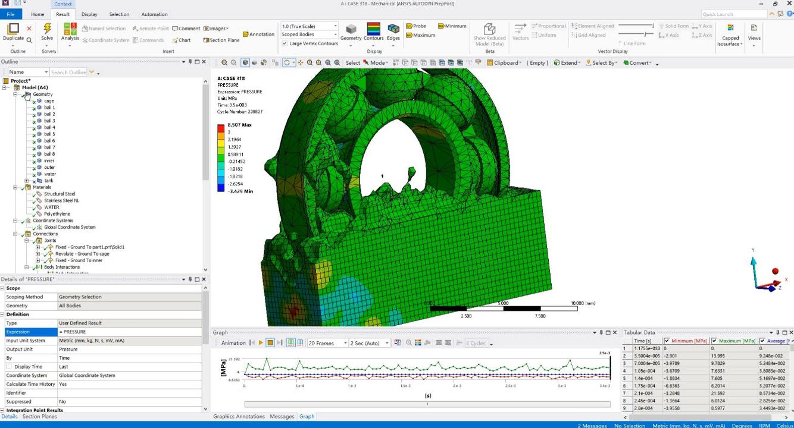Add a Chart from the Insert group
Image resolution: width=794 pixels, height=428 pixels.
181,40
